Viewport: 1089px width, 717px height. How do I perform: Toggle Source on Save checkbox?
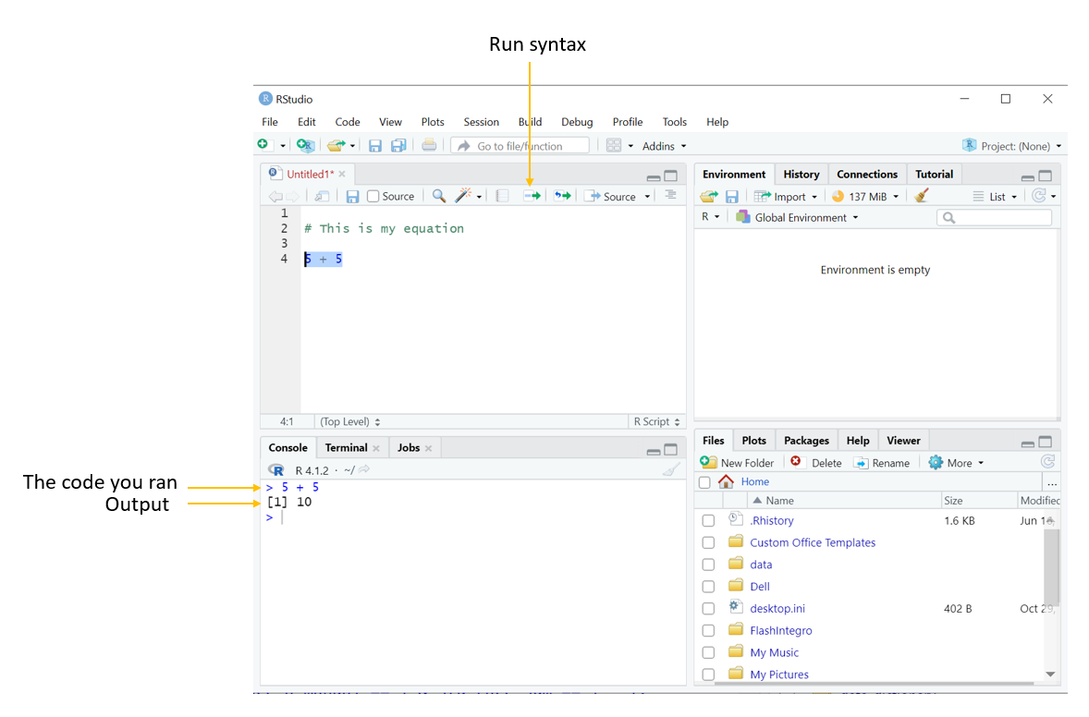pos(373,197)
